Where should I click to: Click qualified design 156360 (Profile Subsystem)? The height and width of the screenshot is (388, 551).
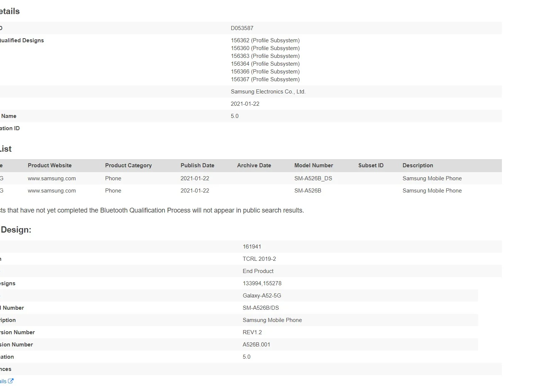tap(265, 48)
